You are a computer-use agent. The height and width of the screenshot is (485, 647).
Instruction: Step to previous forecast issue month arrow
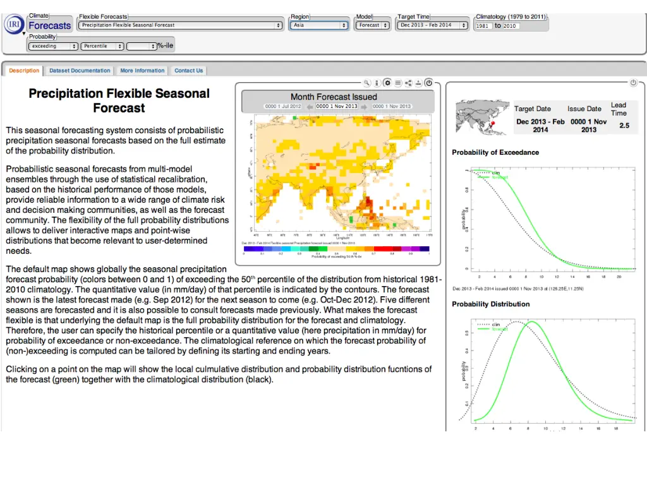click(309, 106)
